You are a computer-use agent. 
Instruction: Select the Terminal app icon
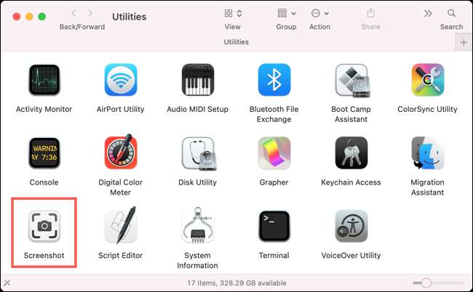click(274, 226)
